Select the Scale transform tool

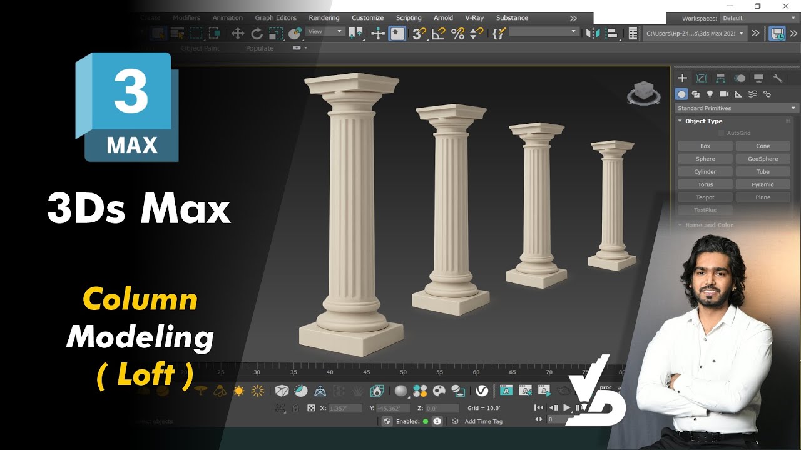click(275, 34)
